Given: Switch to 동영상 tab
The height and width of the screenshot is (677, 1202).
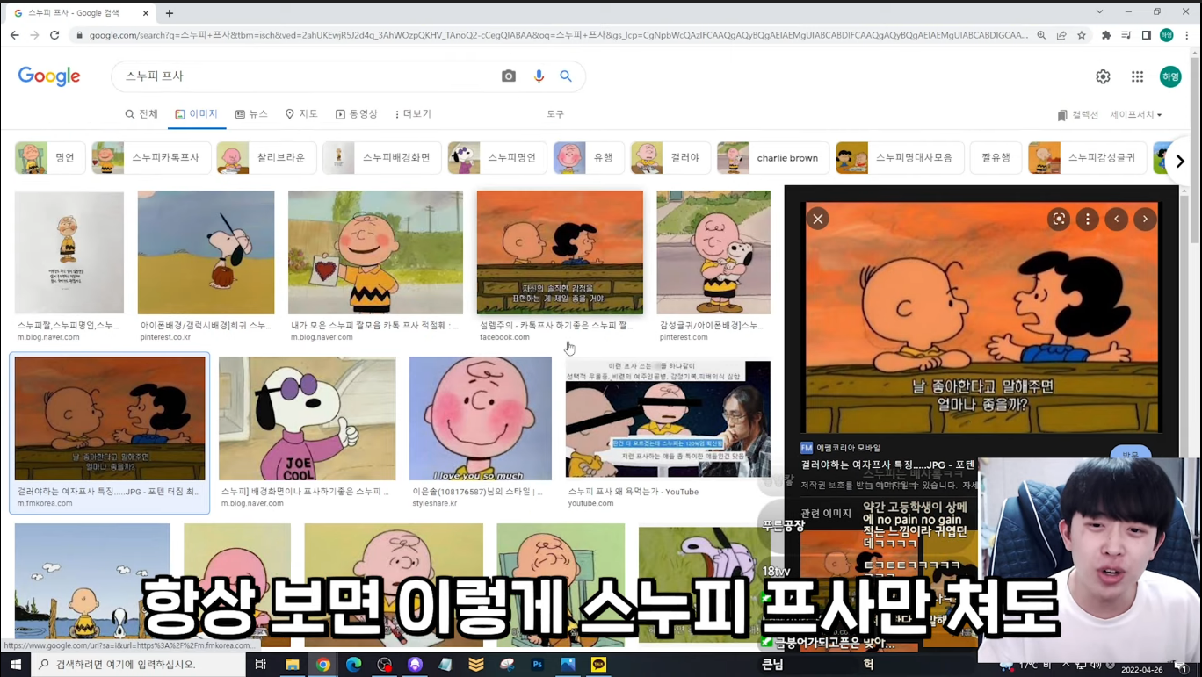Looking at the screenshot, I should [357, 114].
